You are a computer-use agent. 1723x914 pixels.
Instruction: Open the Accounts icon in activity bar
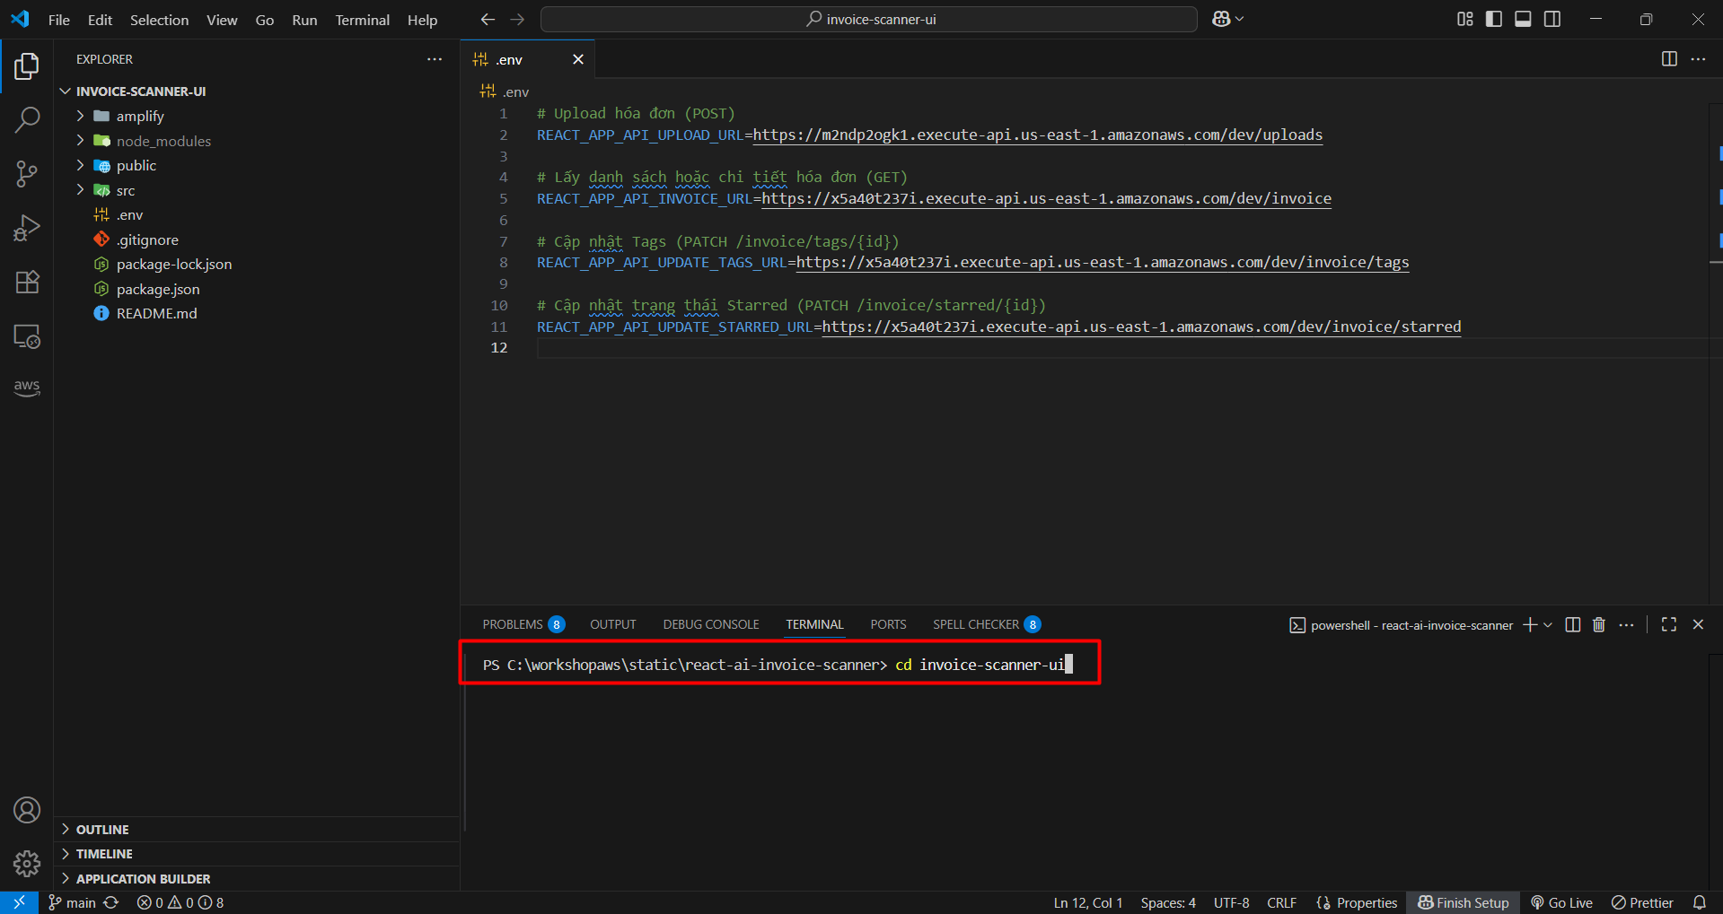(x=26, y=809)
